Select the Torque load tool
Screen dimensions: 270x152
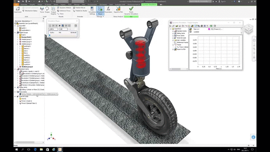click(47, 10)
